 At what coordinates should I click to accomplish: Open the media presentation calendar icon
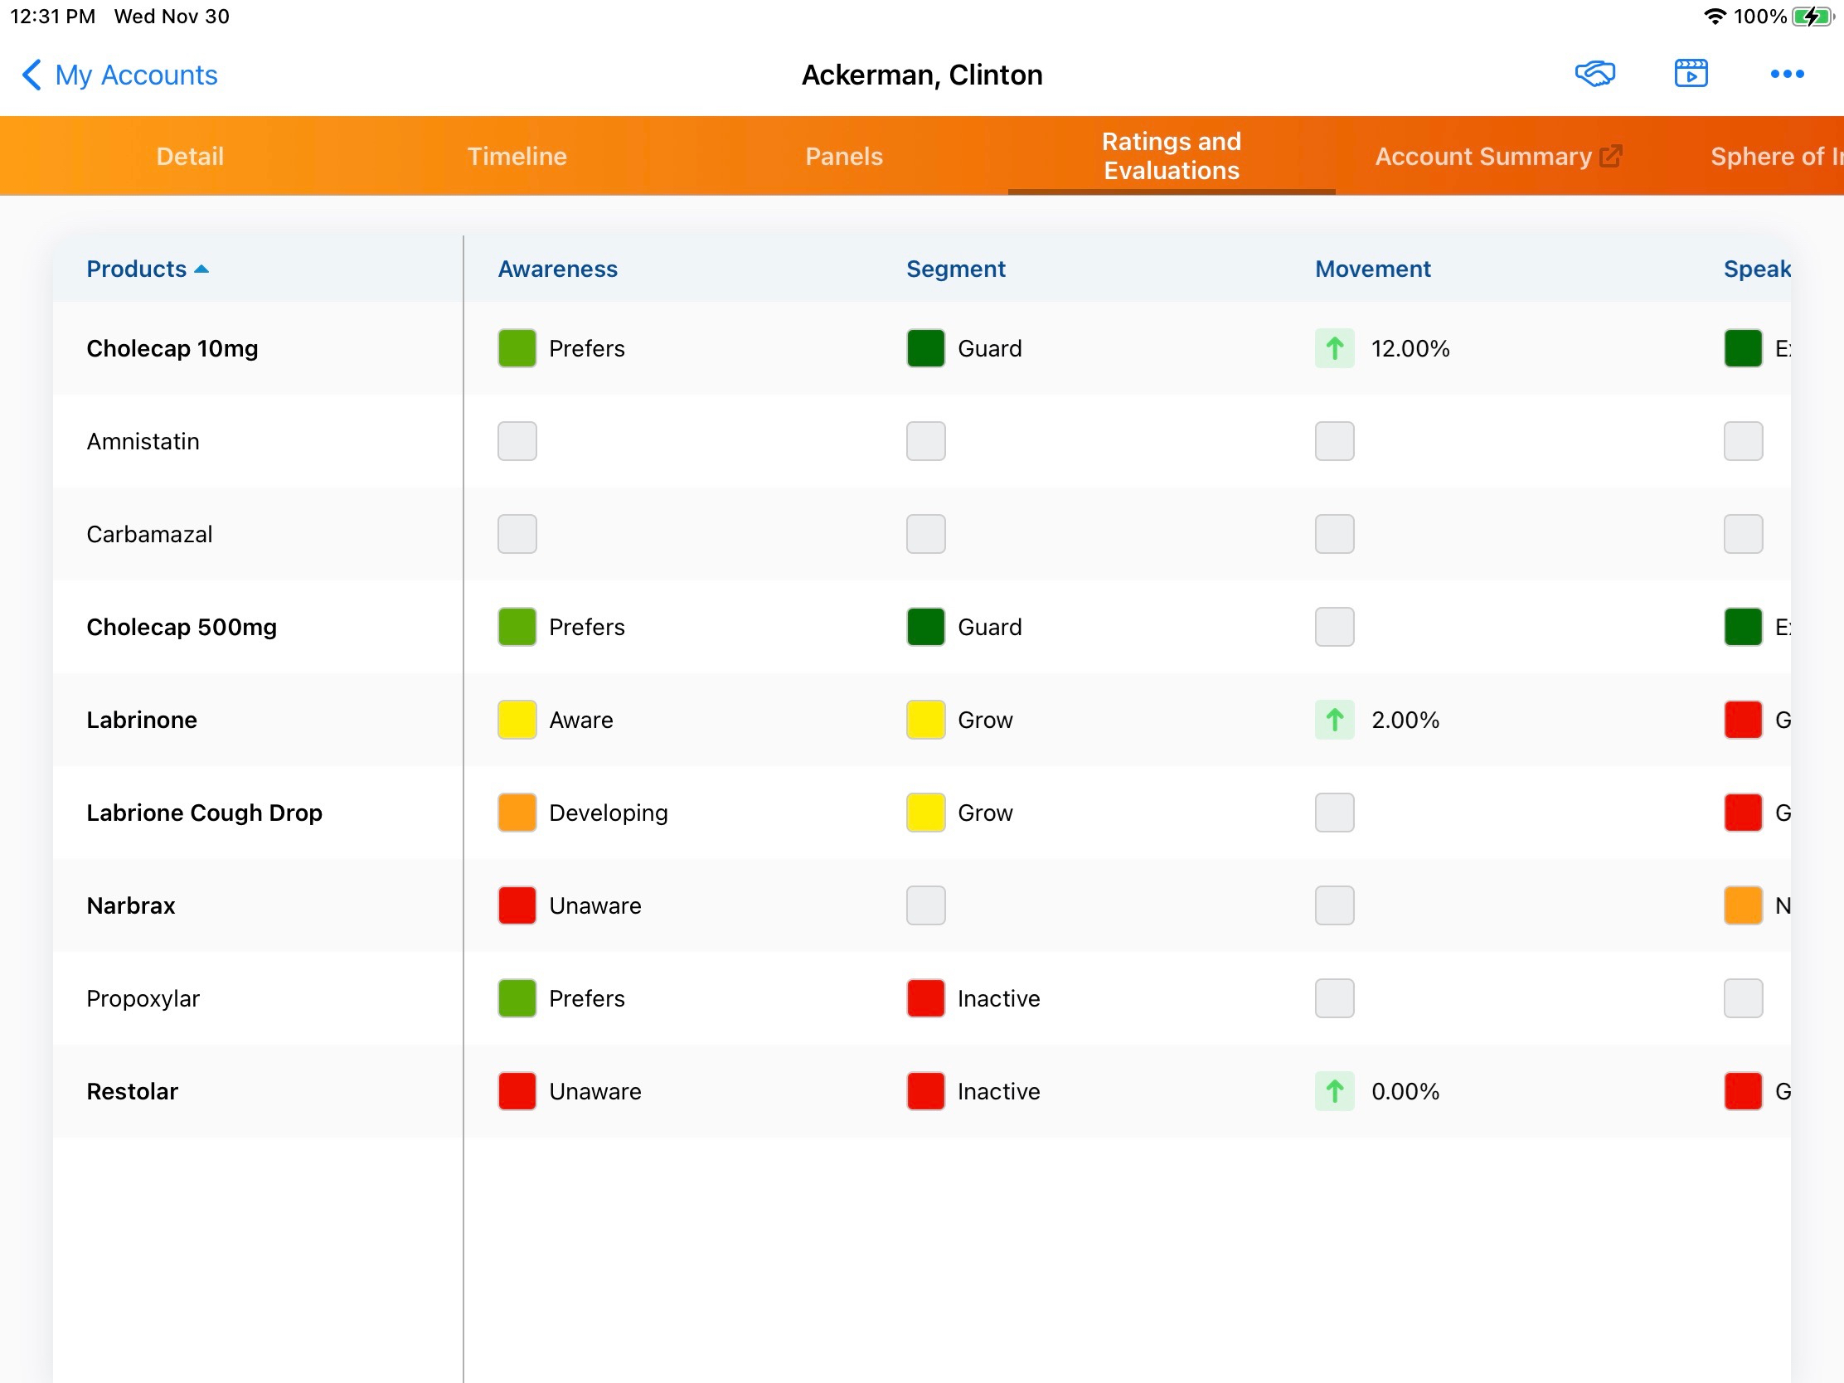[1690, 73]
